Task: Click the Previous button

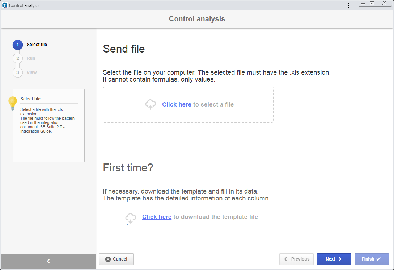Action: tap(297, 259)
